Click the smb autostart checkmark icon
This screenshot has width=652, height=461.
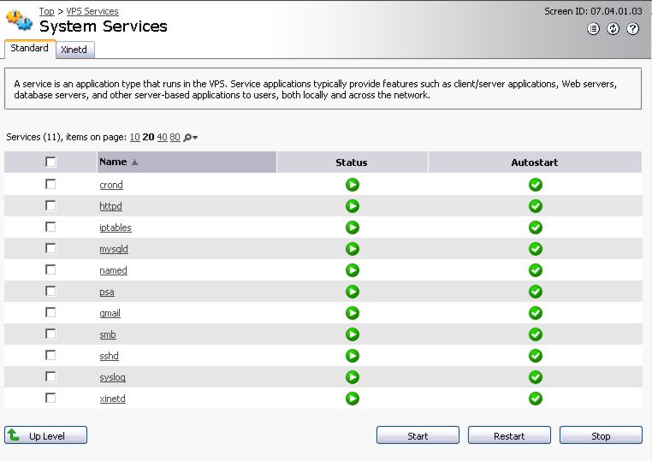pyautogui.click(x=535, y=334)
